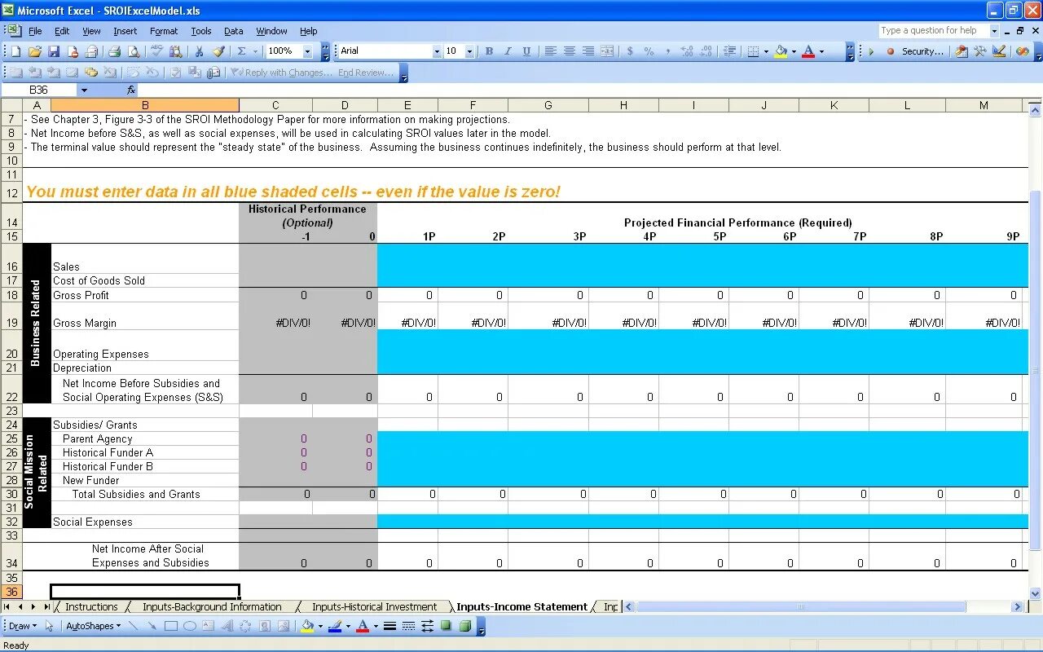
Task: Apply 3-D Style from drawing toolbar
Action: pyautogui.click(x=465, y=626)
